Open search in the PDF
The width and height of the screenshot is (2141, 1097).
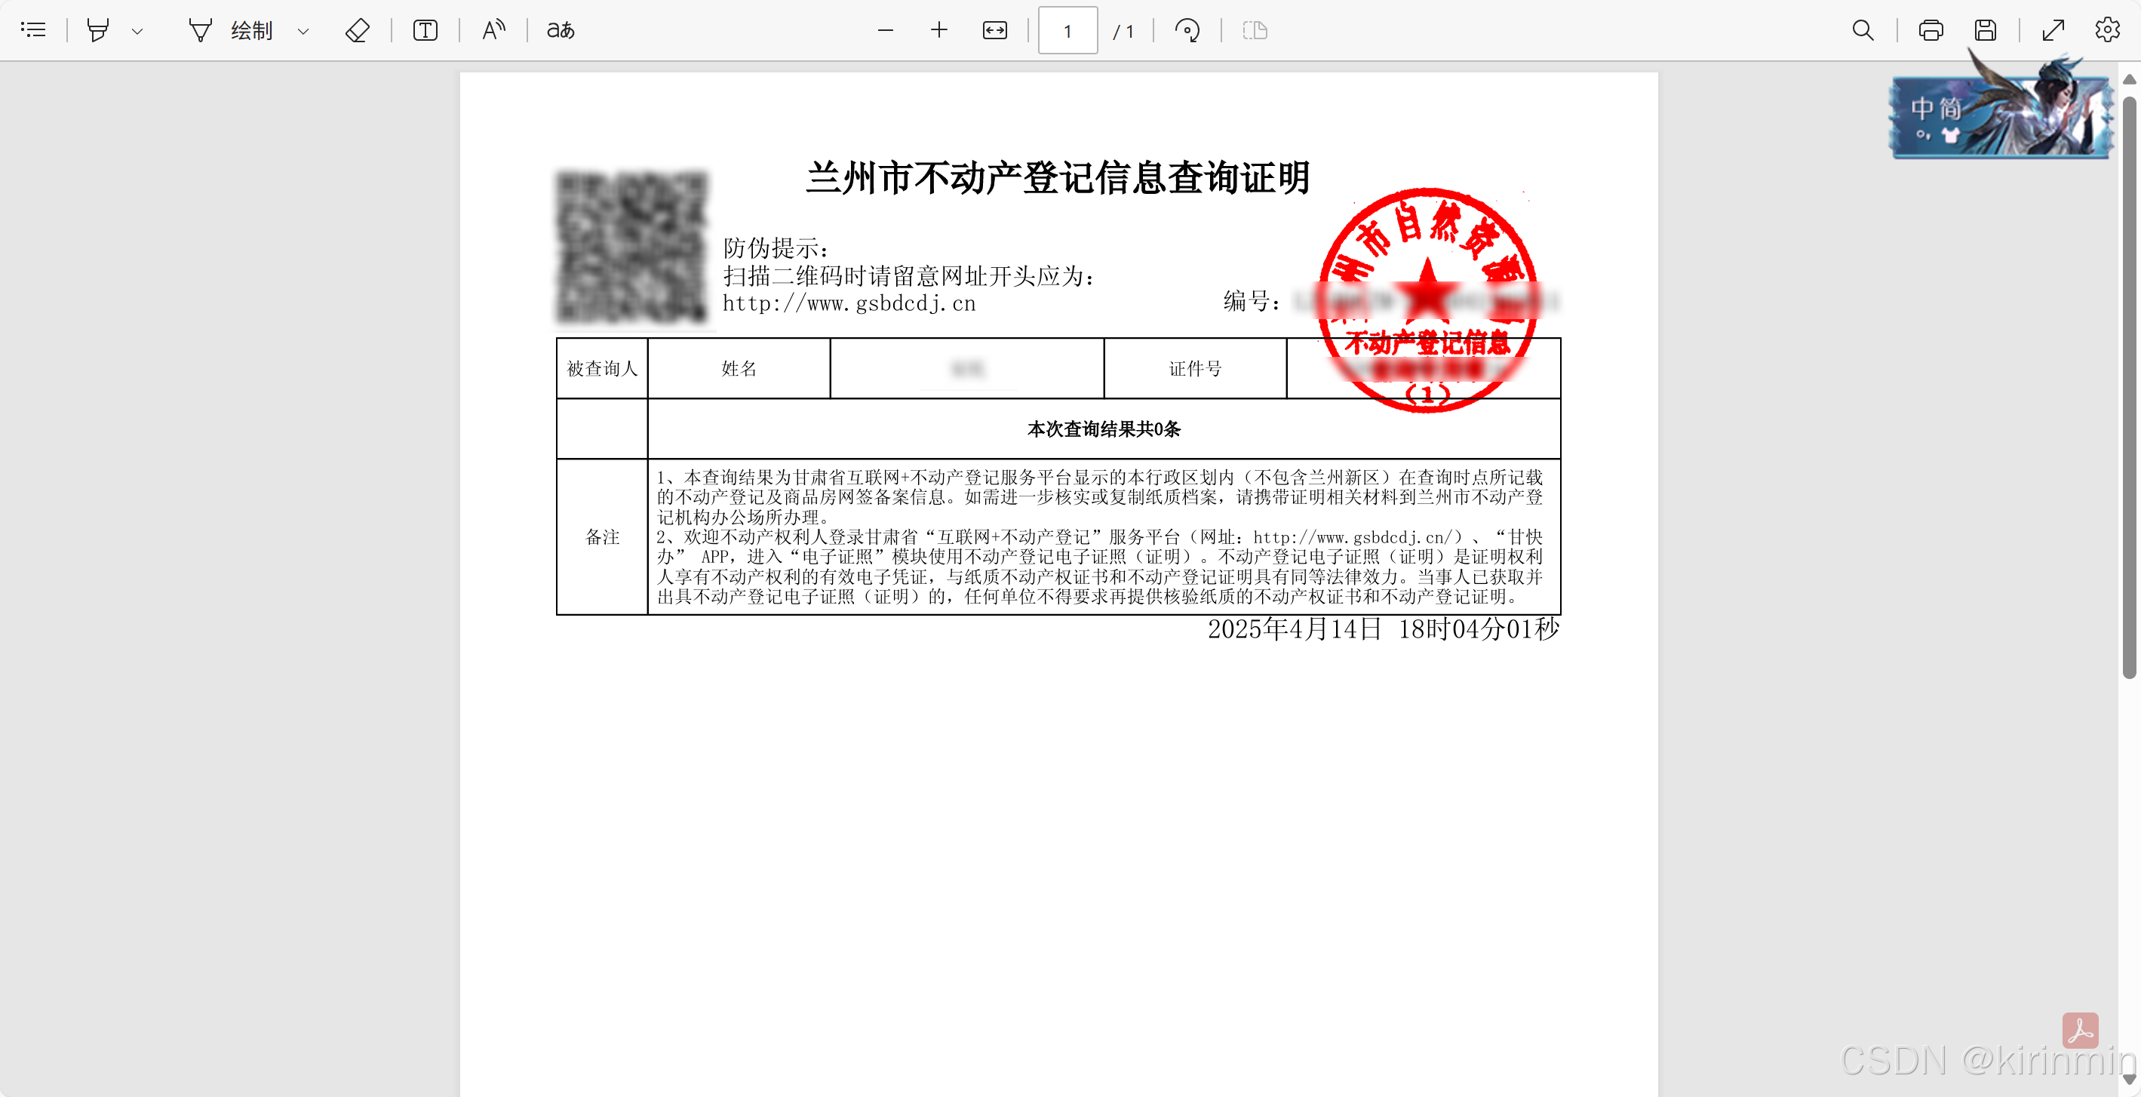click(x=1863, y=31)
